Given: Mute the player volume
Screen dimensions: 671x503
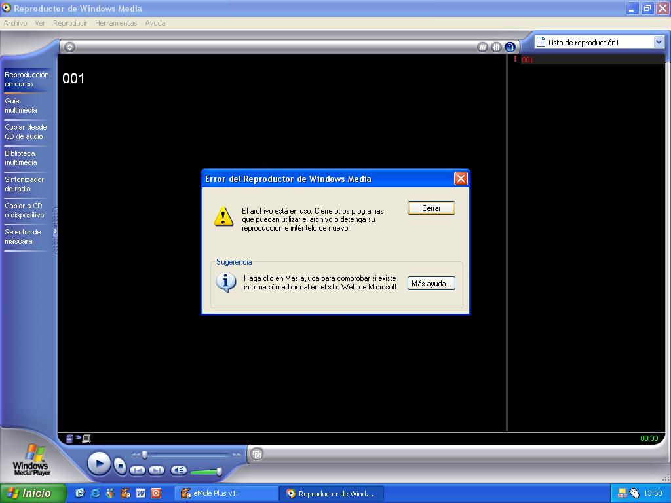Looking at the screenshot, I should pyautogui.click(x=179, y=470).
